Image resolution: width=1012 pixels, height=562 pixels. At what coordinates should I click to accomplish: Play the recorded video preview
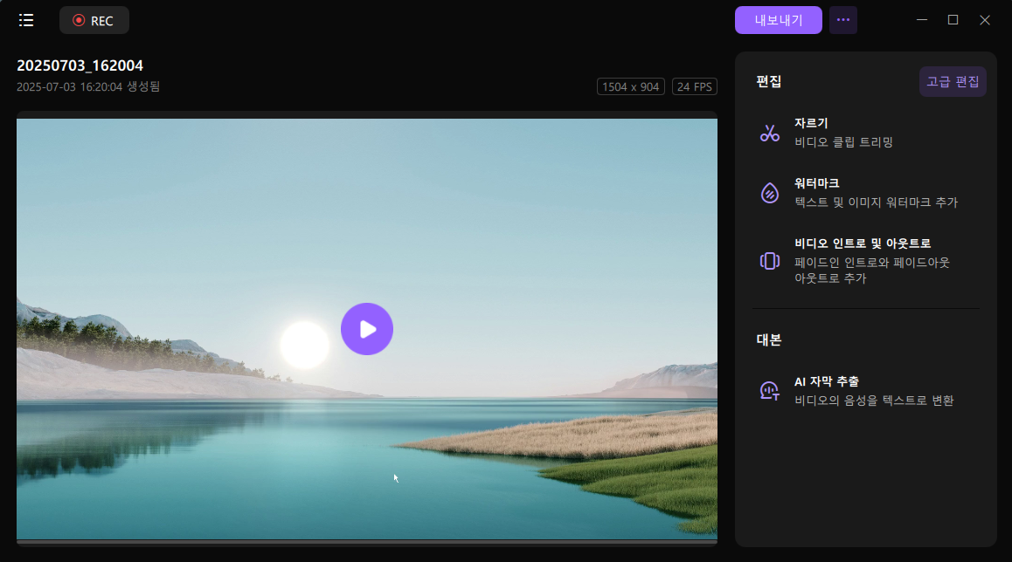pos(367,329)
